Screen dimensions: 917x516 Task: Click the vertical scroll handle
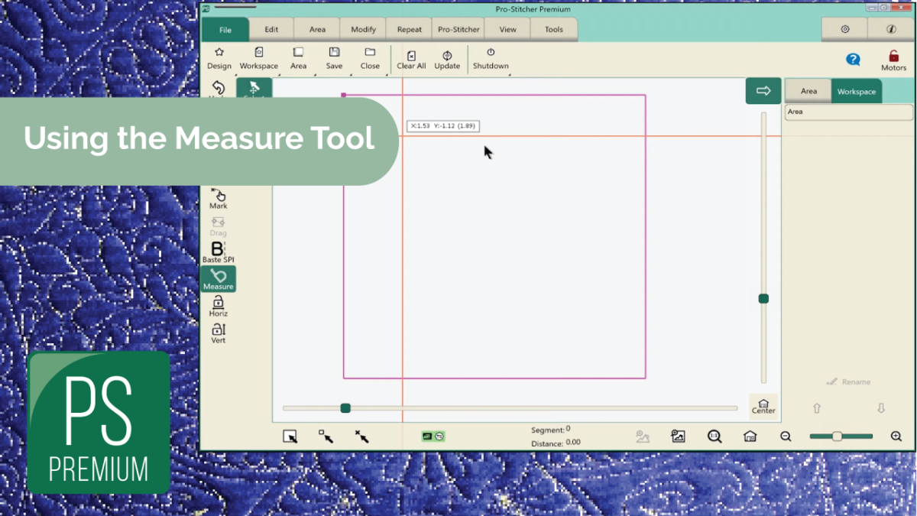pyautogui.click(x=763, y=299)
